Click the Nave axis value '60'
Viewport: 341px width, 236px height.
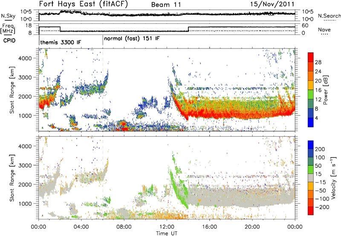point(305,26)
